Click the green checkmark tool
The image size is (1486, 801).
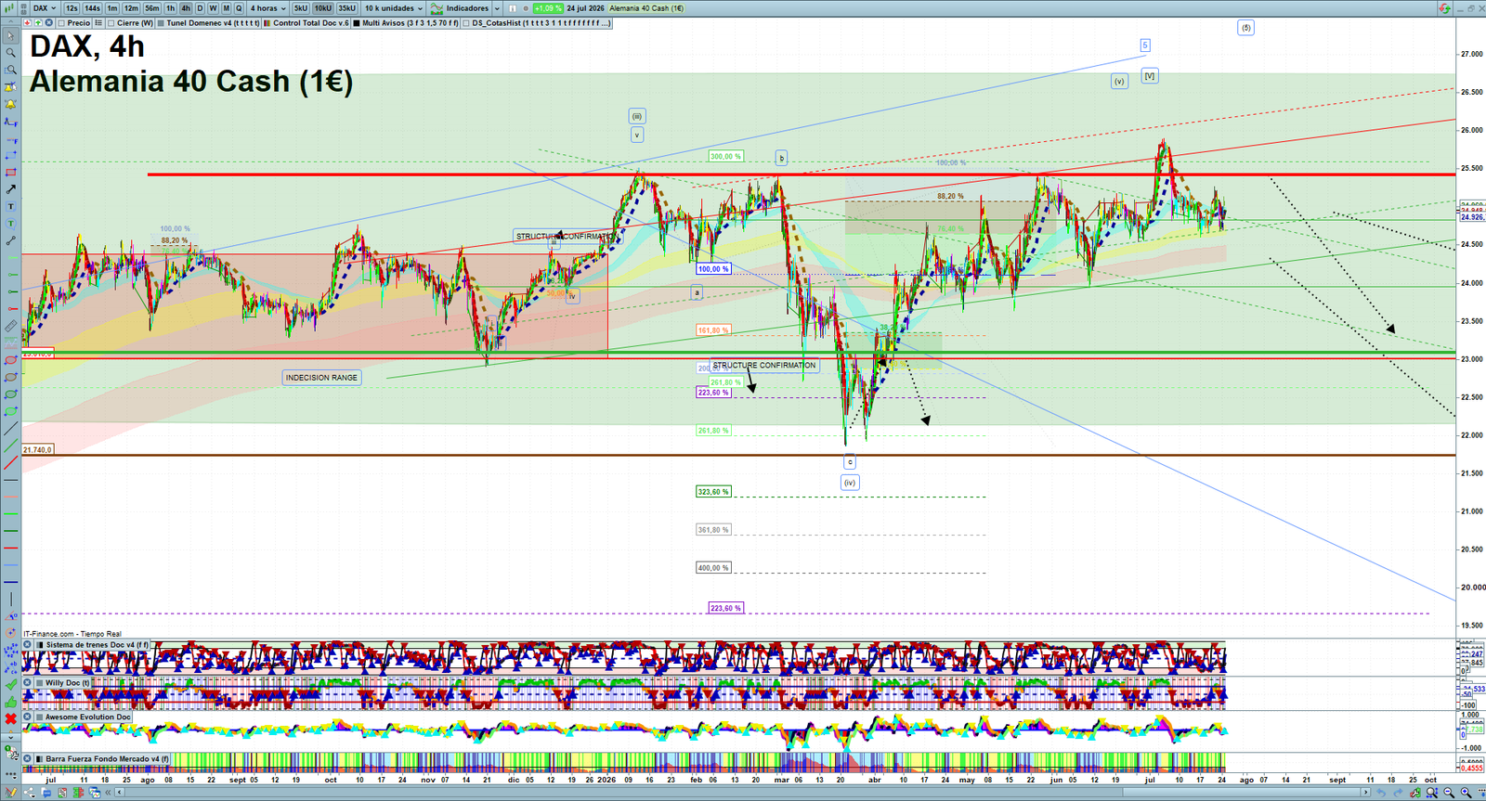pyautogui.click(x=11, y=686)
